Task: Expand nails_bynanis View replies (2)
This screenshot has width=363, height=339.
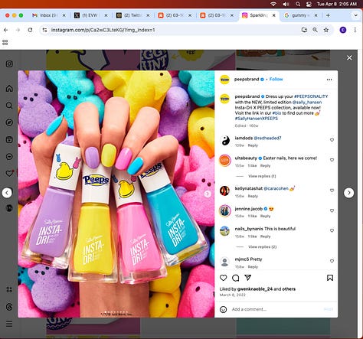Action: [x=263, y=247]
